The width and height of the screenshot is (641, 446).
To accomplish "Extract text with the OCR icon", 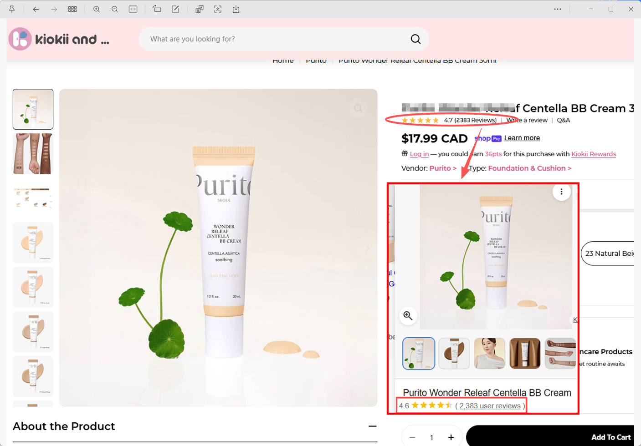I will [218, 9].
